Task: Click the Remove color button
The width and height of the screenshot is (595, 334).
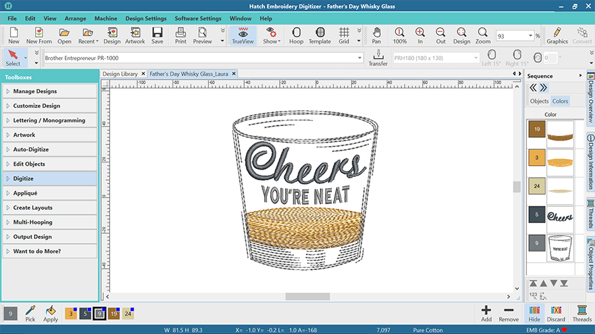Action: coord(508,313)
